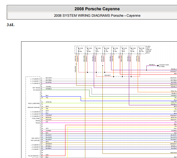Click the arrowhead pointing to Cooling Fans System
This screenshot has width=177, height=158.
click(158, 66)
